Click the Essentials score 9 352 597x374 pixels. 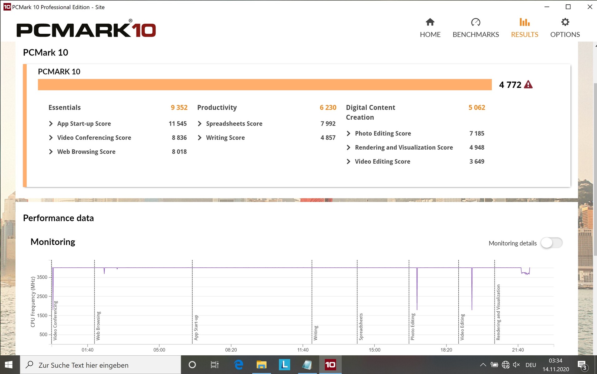(x=179, y=108)
